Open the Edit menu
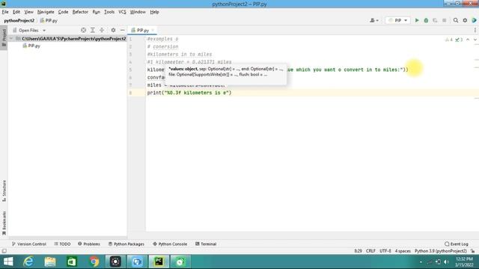This screenshot has height=269, width=479. 16,12
